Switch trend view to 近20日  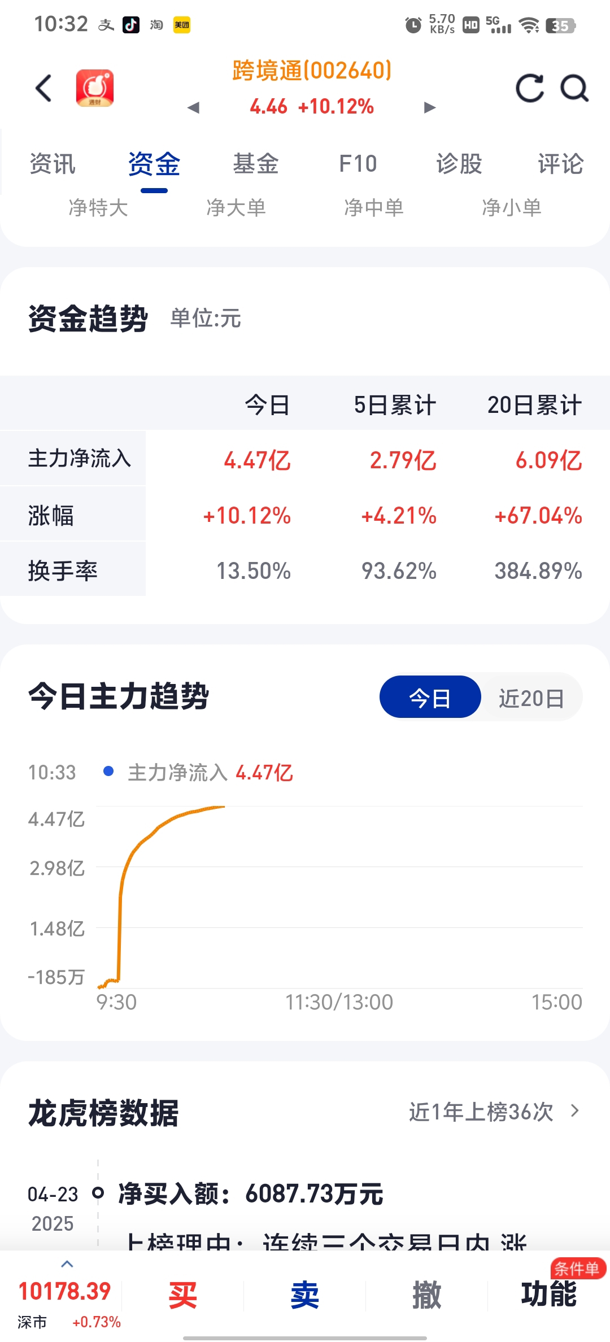(531, 698)
